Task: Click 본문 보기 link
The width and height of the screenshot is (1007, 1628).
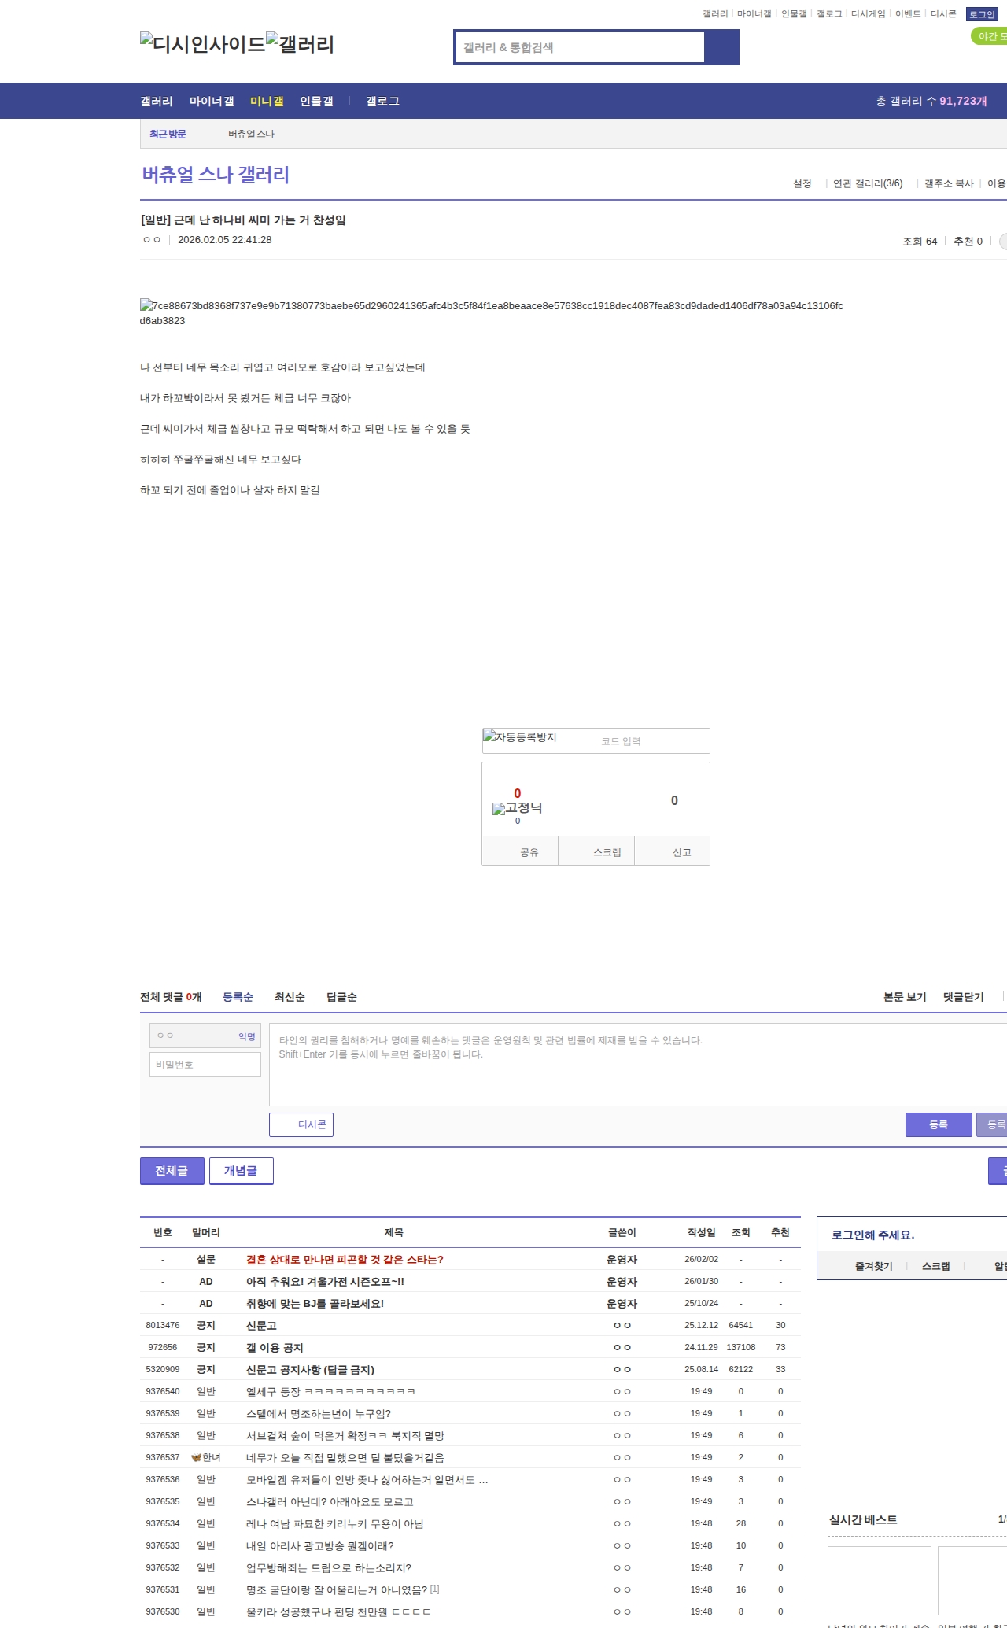Action: coord(905,997)
